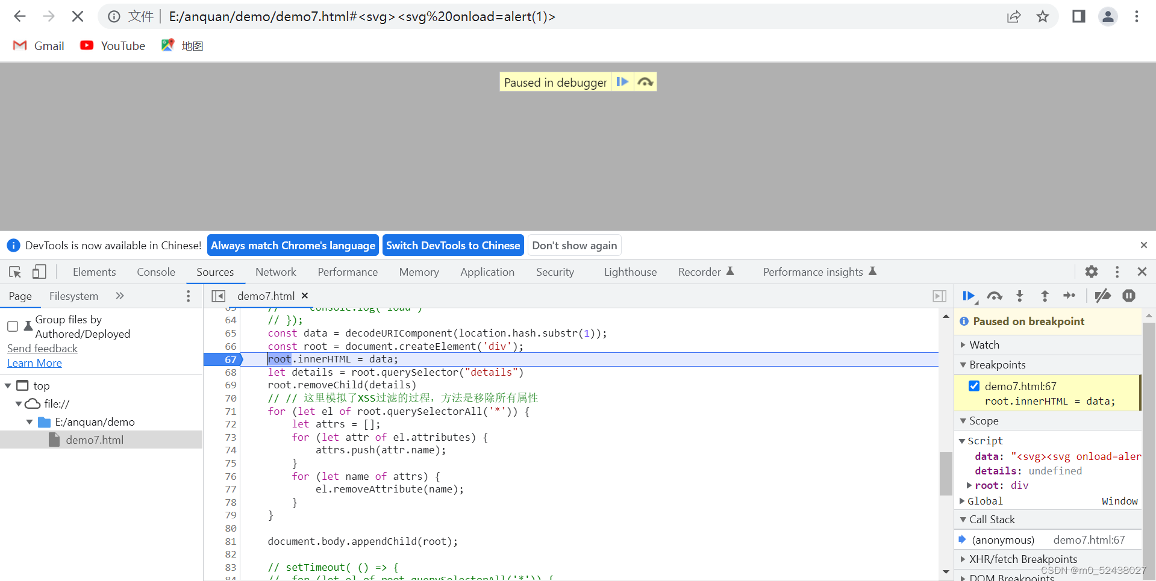Switch to Elements tab
Screen dimensions: 1156x581
[x=94, y=272]
